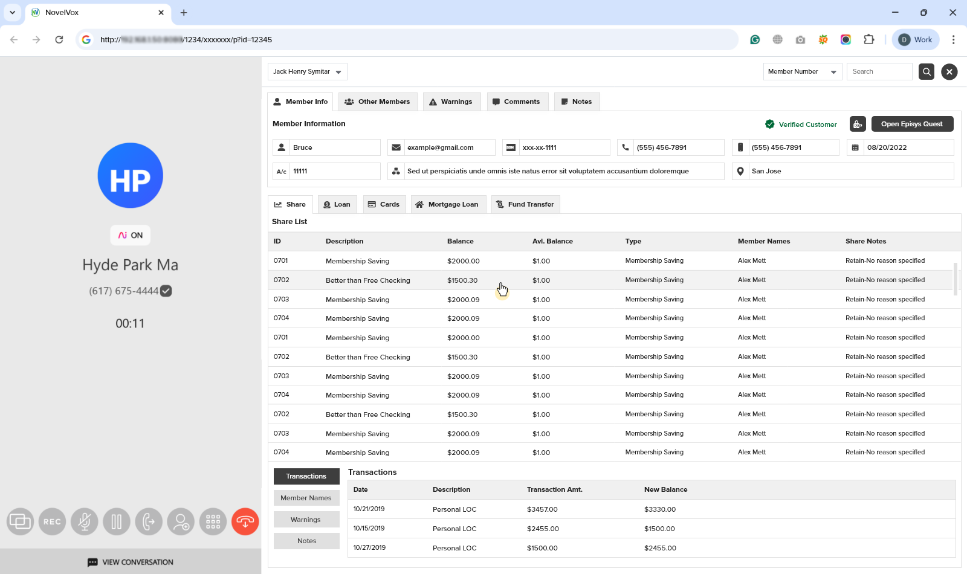Toggle the AI ON switch

[130, 235]
